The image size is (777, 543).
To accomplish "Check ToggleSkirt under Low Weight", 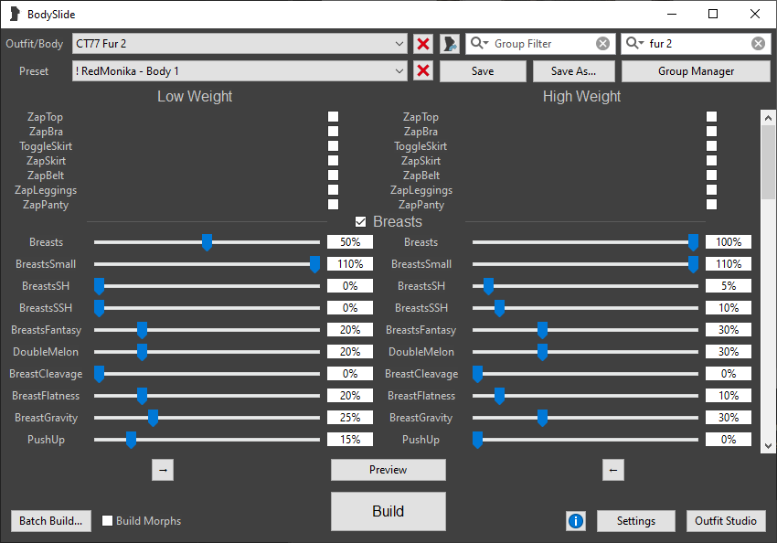I will (x=333, y=145).
